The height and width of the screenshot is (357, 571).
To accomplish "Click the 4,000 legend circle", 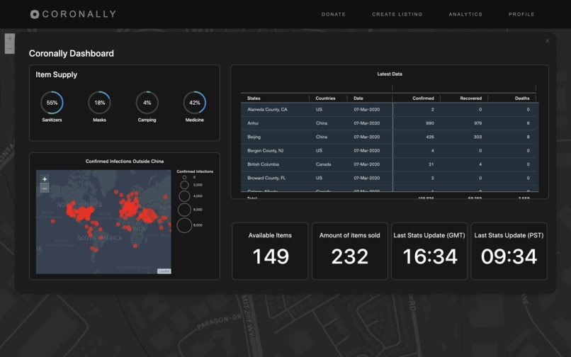I will 184,196.
